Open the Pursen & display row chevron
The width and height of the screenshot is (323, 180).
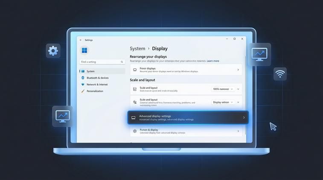pos(238,131)
